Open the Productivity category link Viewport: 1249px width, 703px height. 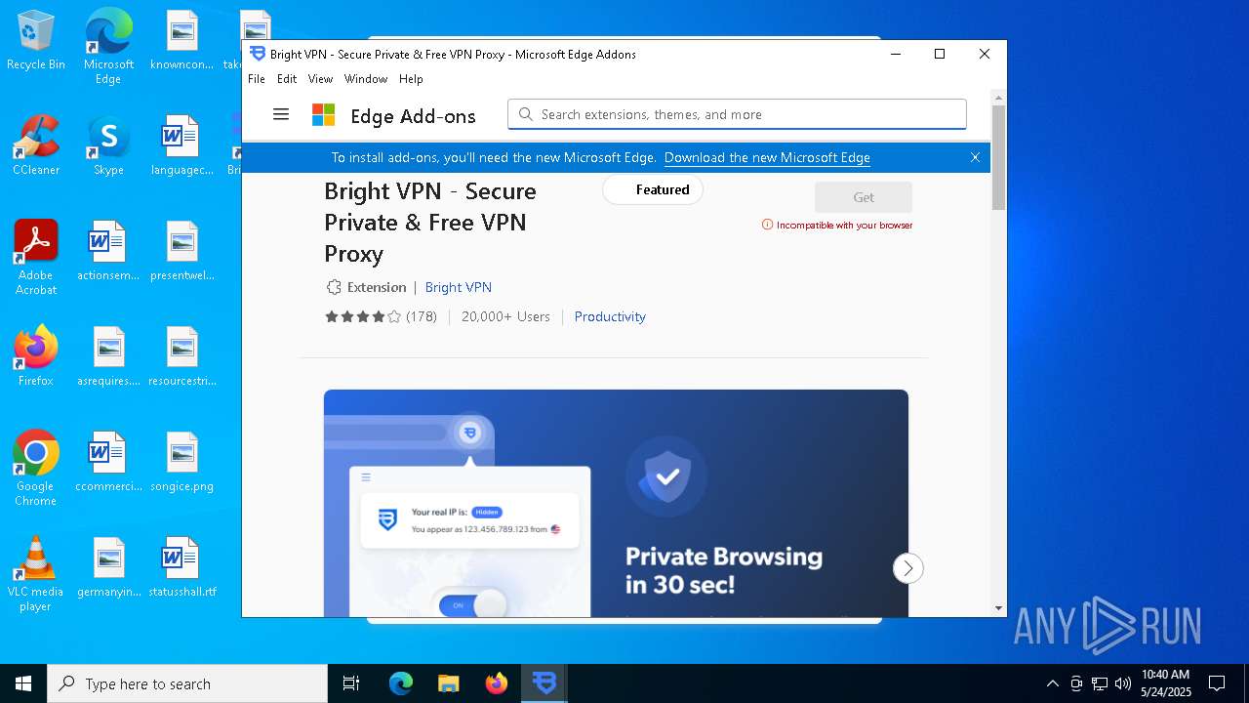(x=610, y=316)
